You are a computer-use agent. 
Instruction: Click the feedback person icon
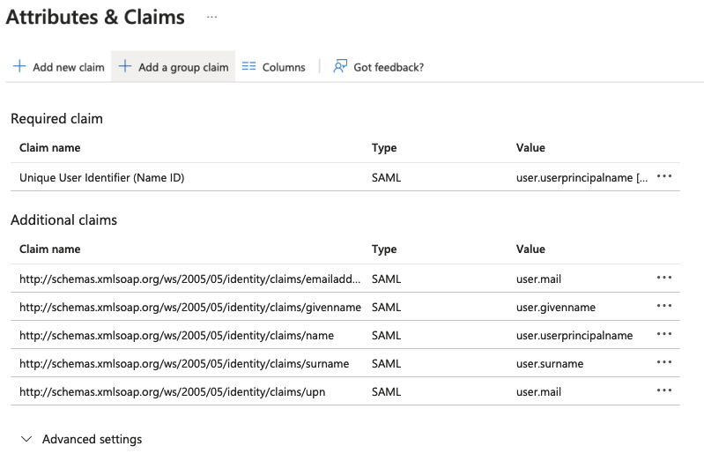[340, 67]
